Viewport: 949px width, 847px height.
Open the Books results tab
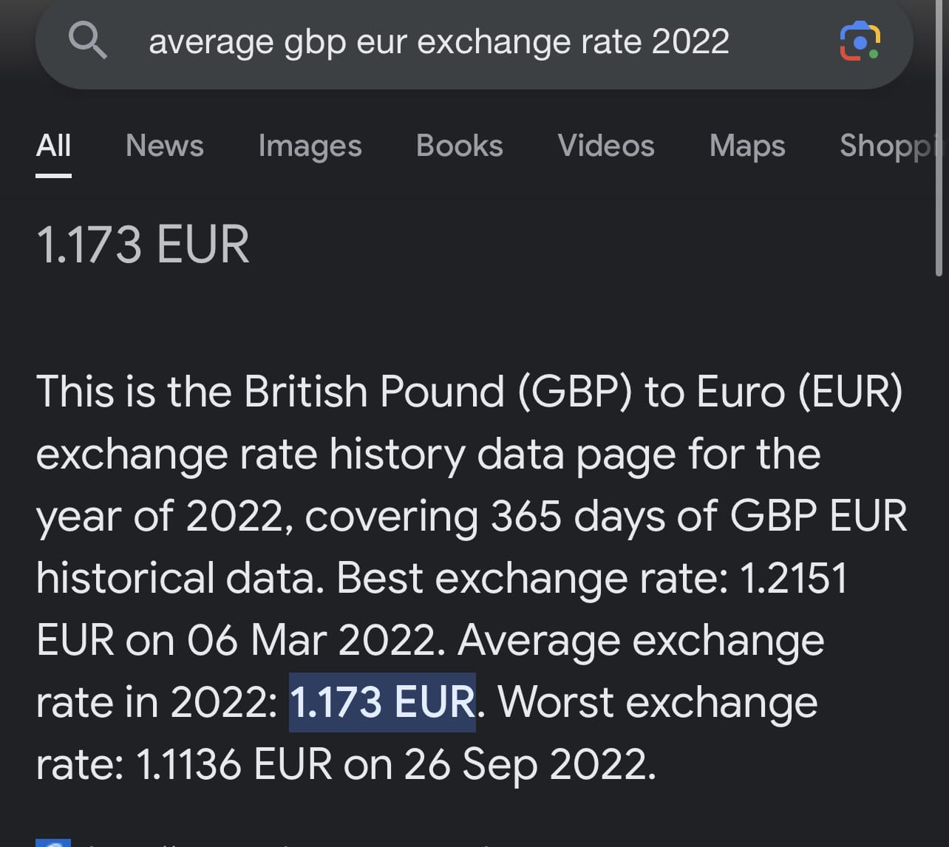click(x=460, y=146)
